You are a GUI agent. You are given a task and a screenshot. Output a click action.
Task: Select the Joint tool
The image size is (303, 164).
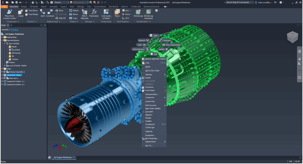tap(42, 12)
